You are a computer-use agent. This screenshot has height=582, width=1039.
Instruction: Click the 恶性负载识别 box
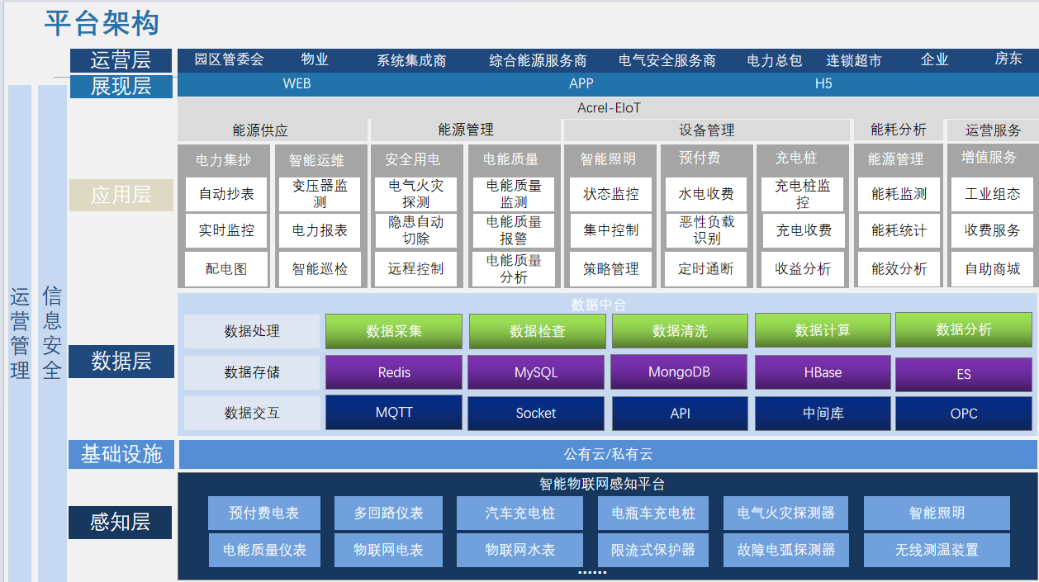[x=707, y=230]
